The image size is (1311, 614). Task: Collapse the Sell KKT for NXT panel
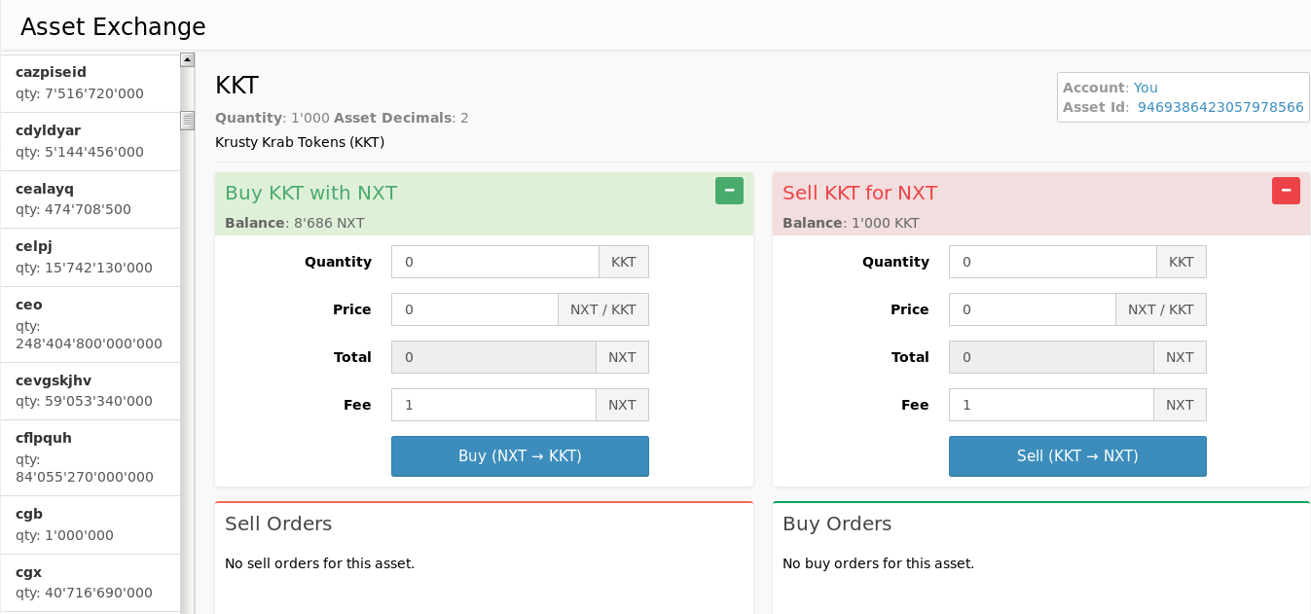tap(1286, 191)
